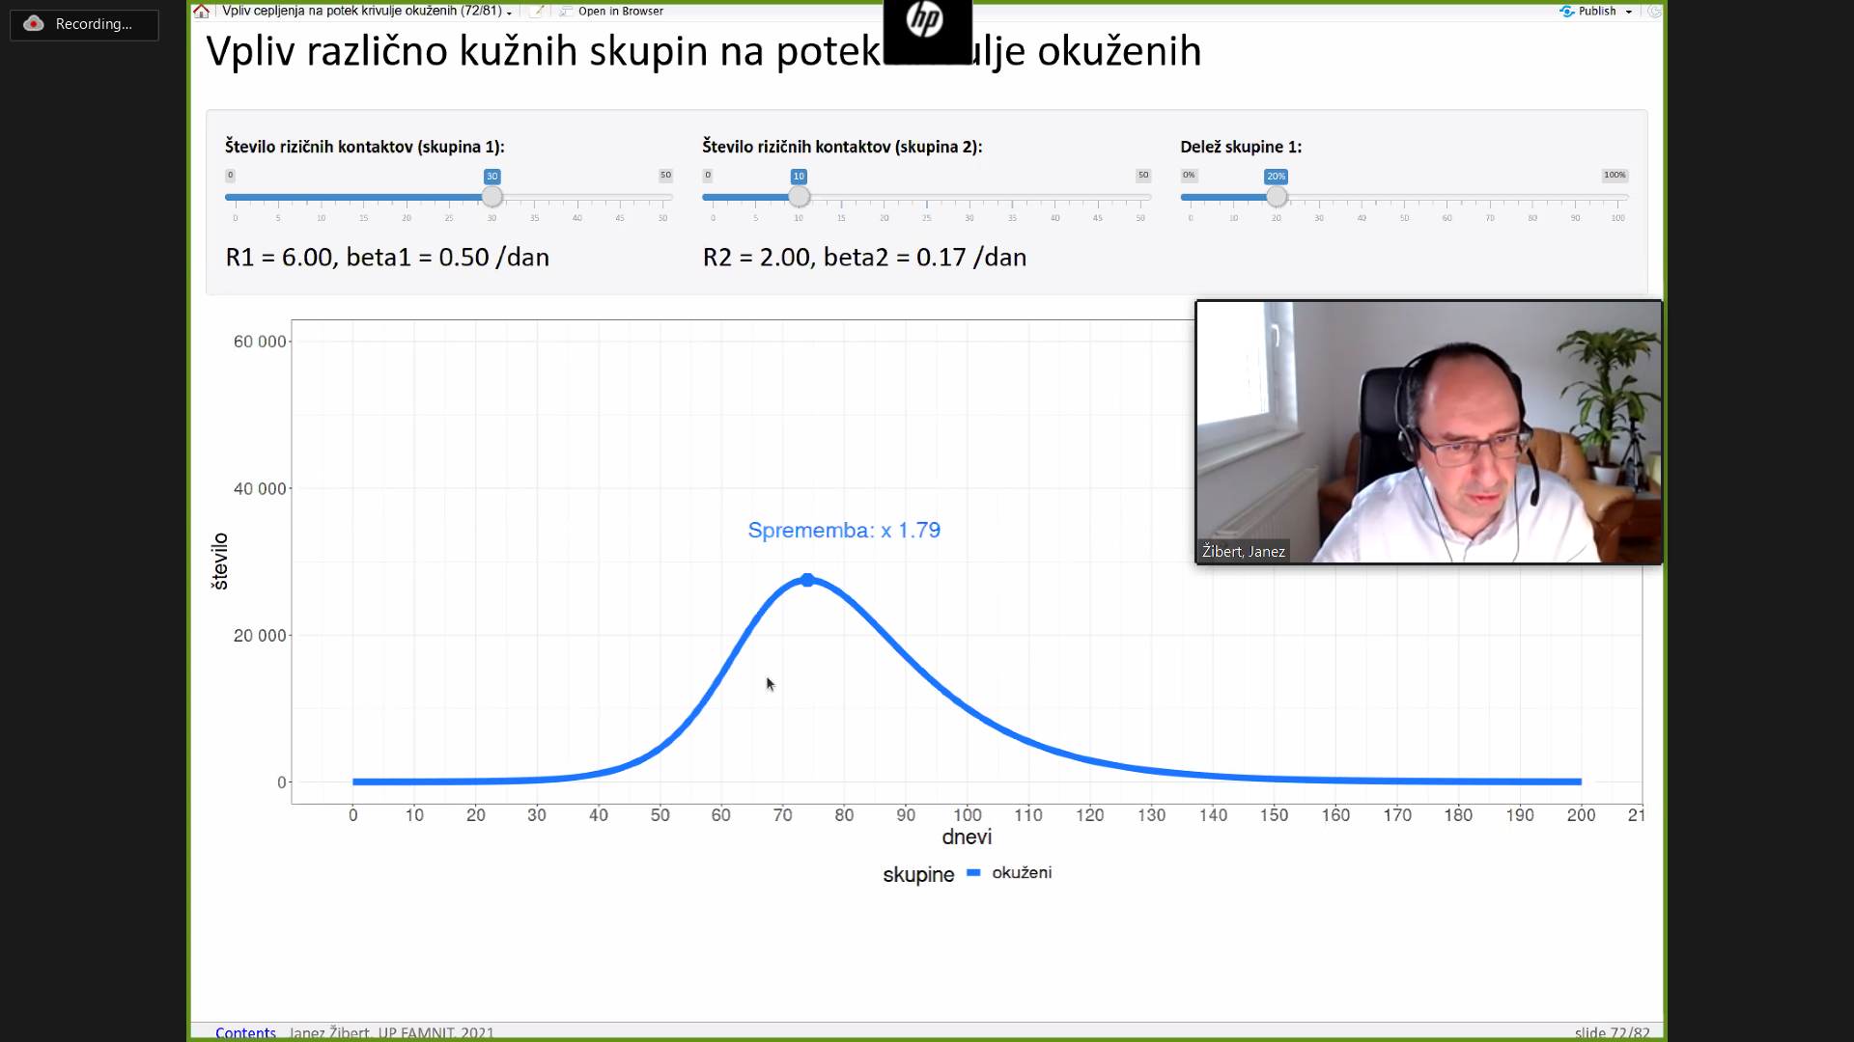
Task: Click the home icon in the viewer toolbar
Action: [201, 12]
